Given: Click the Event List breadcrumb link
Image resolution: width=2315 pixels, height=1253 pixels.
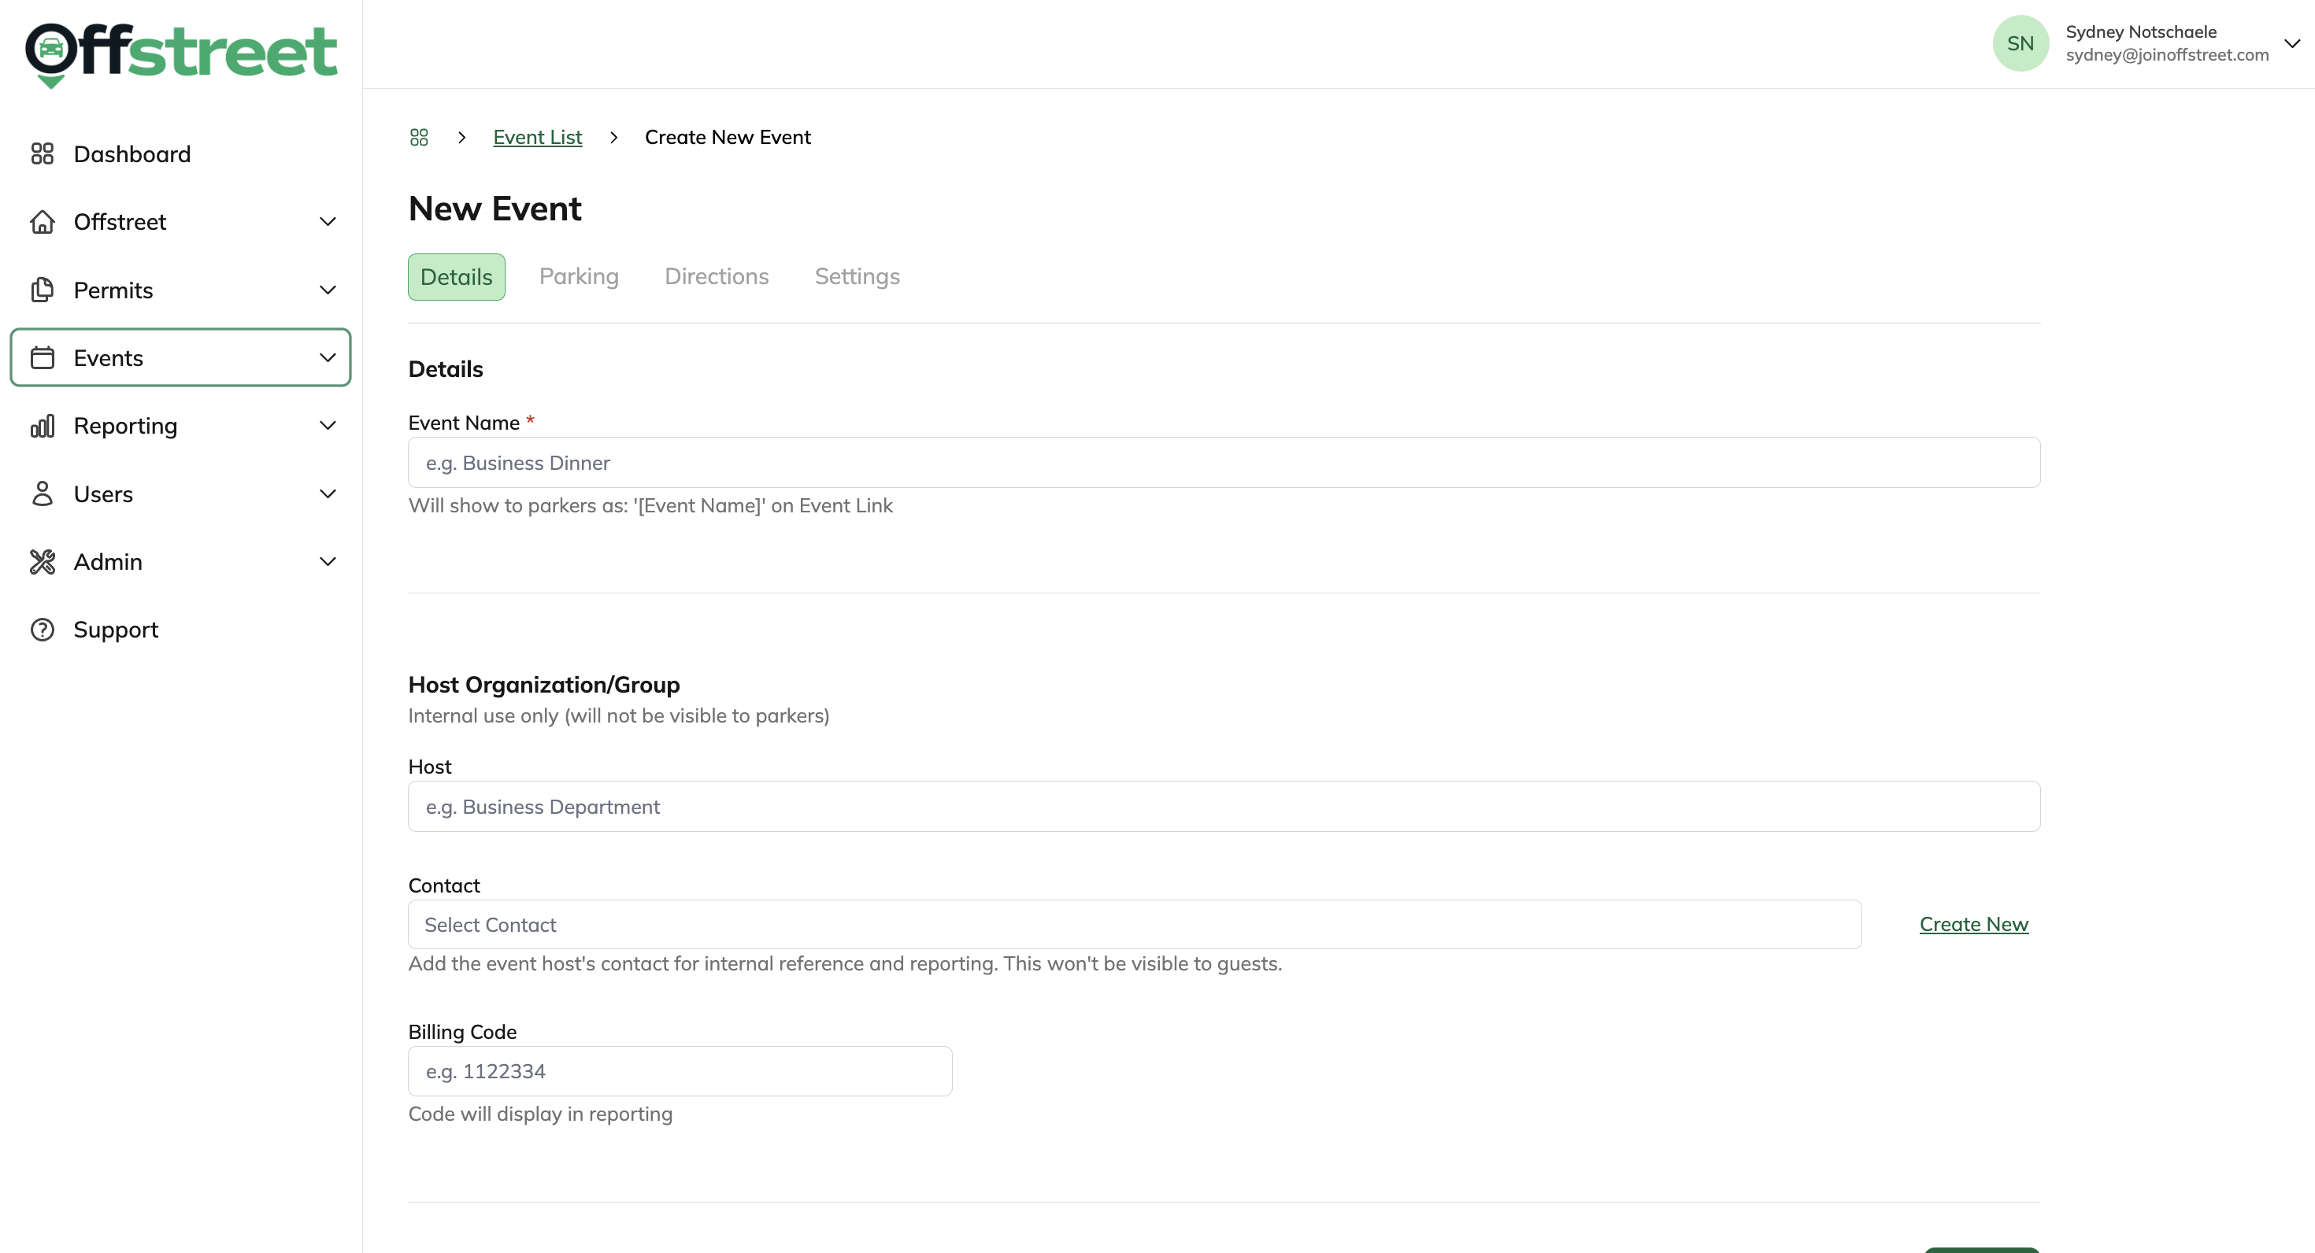Looking at the screenshot, I should [537, 138].
